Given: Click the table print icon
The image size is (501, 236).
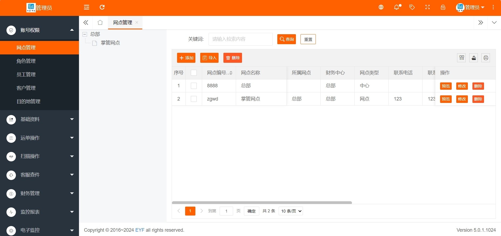Looking at the screenshot, I should [x=486, y=58].
